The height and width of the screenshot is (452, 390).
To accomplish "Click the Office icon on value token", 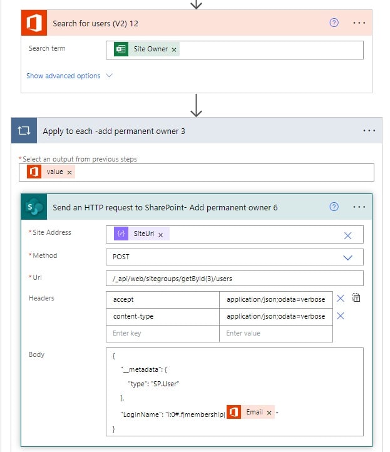I will [x=34, y=172].
